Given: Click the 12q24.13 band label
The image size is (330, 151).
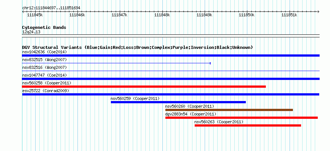Looking at the screenshot, I should coord(31,32).
